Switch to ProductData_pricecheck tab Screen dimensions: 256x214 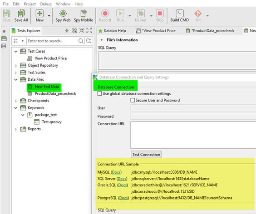click(x=210, y=31)
